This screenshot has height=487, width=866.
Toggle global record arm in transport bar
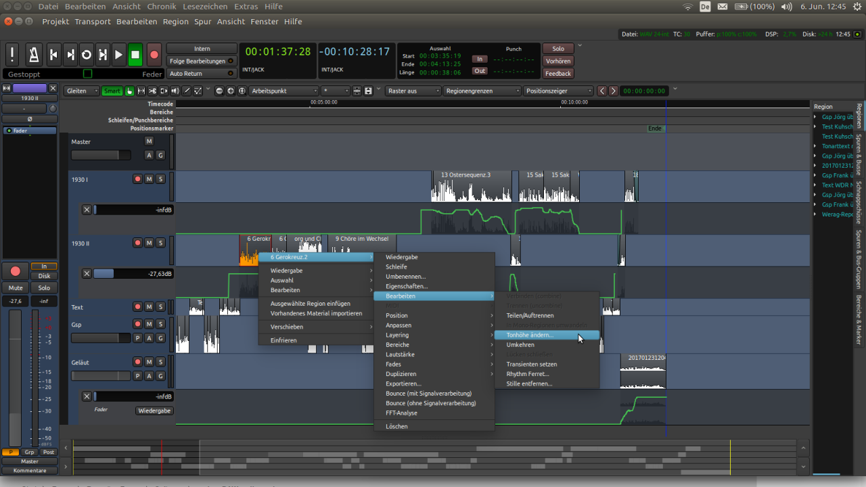click(154, 55)
